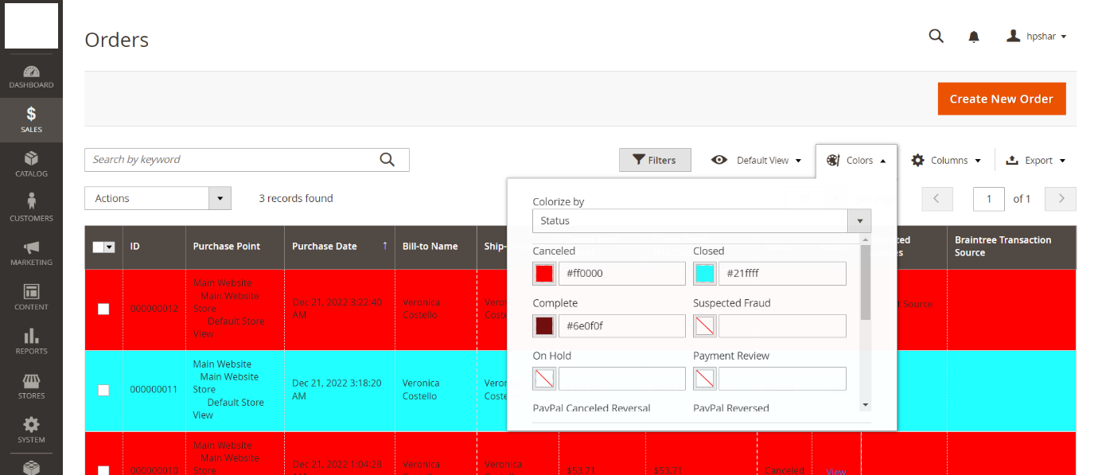Expand the Colorize by Status dropdown

[x=701, y=220]
